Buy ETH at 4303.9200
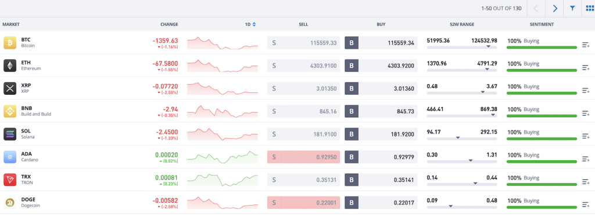595x216 pixels. [x=381, y=66]
